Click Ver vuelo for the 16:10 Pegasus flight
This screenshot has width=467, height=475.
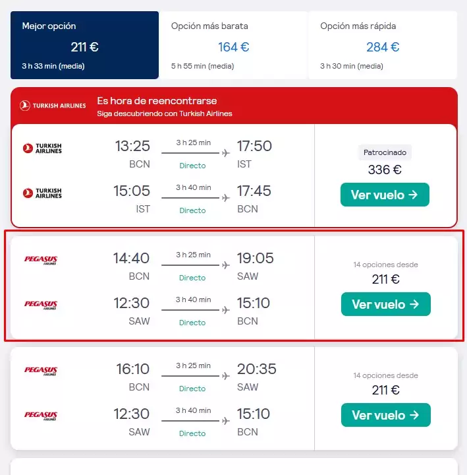point(385,415)
